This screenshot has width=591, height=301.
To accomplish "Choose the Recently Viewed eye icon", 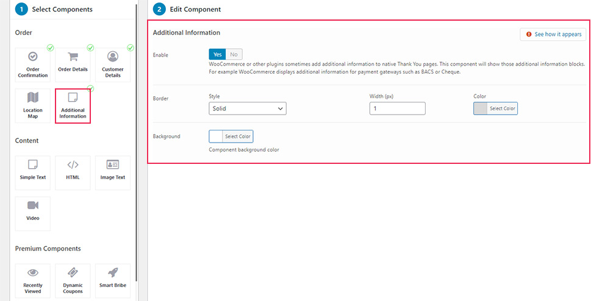I will point(33,273).
